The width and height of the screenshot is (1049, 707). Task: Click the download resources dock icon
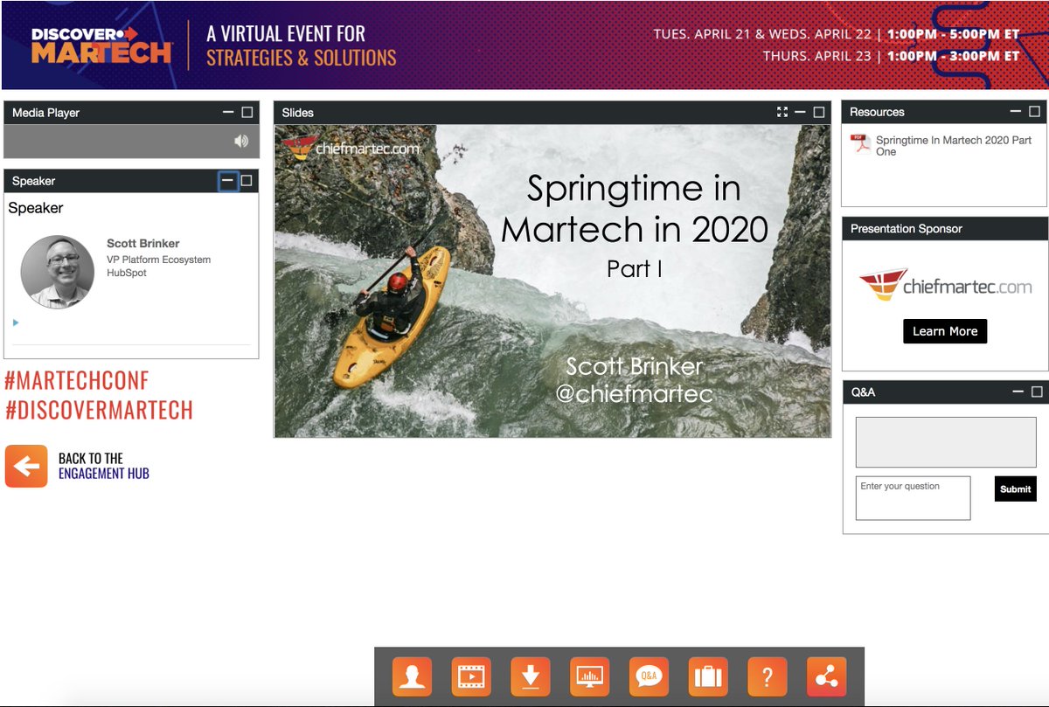tap(531, 676)
